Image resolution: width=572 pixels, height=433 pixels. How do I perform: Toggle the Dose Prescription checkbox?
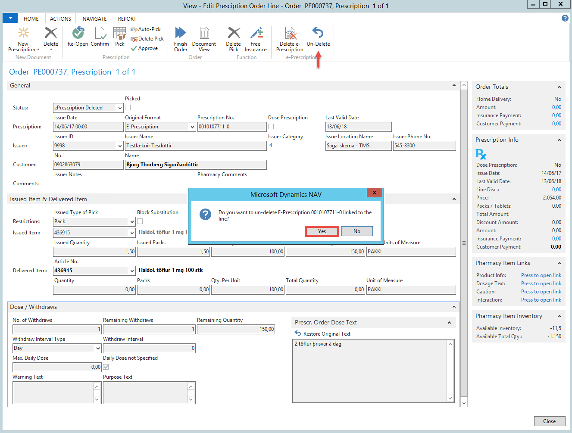[x=271, y=127]
